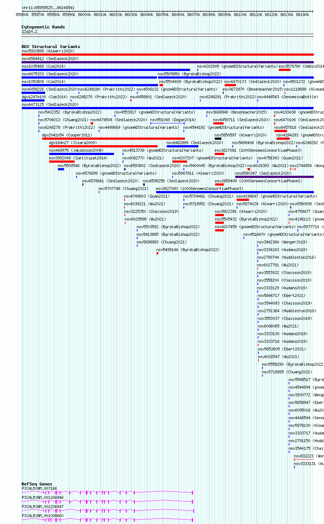Open nsv469975 (Jakobsson2008) label
Screen dimensions: 324x524
point(76,150)
